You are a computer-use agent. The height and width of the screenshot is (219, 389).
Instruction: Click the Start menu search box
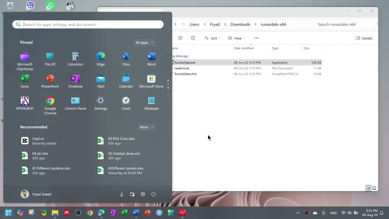pyautogui.click(x=88, y=24)
